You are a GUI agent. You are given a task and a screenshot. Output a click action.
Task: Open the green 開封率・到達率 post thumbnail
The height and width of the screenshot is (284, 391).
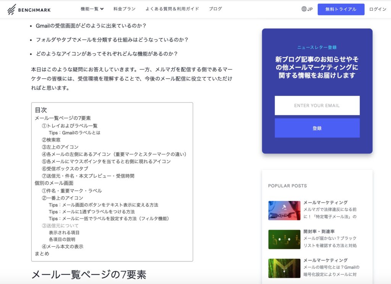click(x=284, y=239)
